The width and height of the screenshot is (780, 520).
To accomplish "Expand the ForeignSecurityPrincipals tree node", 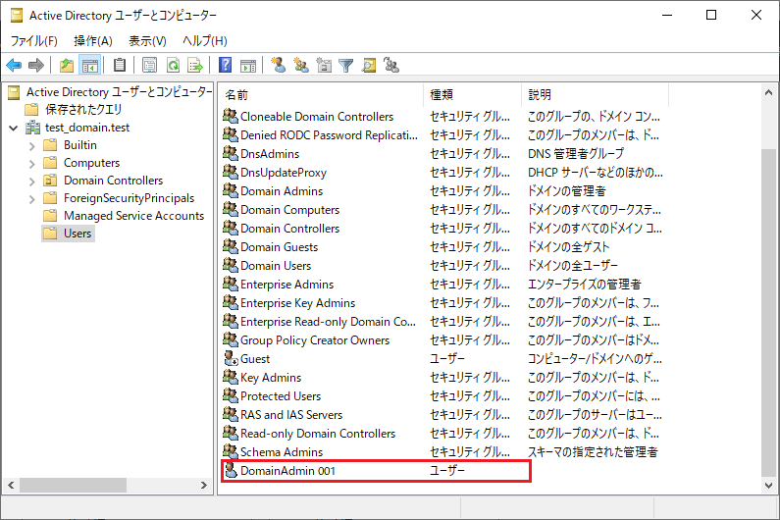I will coord(31,199).
